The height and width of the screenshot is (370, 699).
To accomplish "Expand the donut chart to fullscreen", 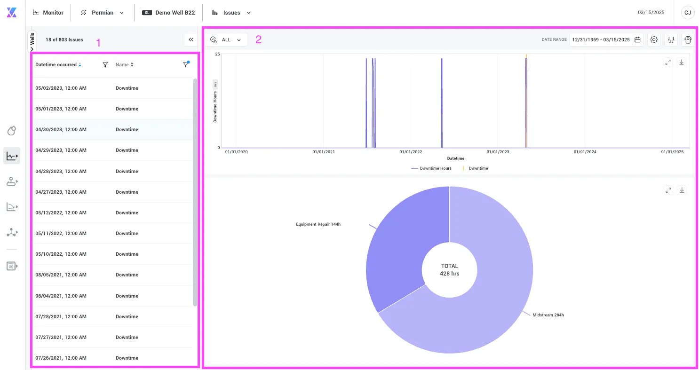I will 668,190.
